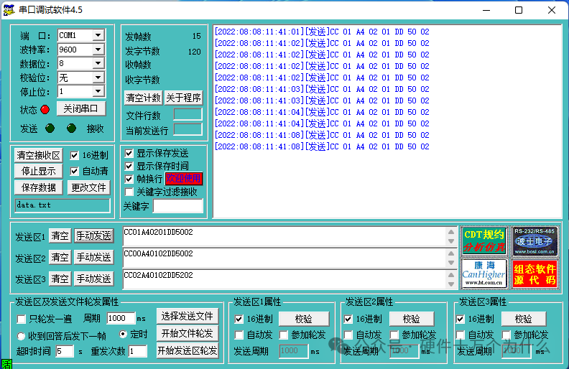Open the 康海 CanHigher banner

pyautogui.click(x=484, y=274)
